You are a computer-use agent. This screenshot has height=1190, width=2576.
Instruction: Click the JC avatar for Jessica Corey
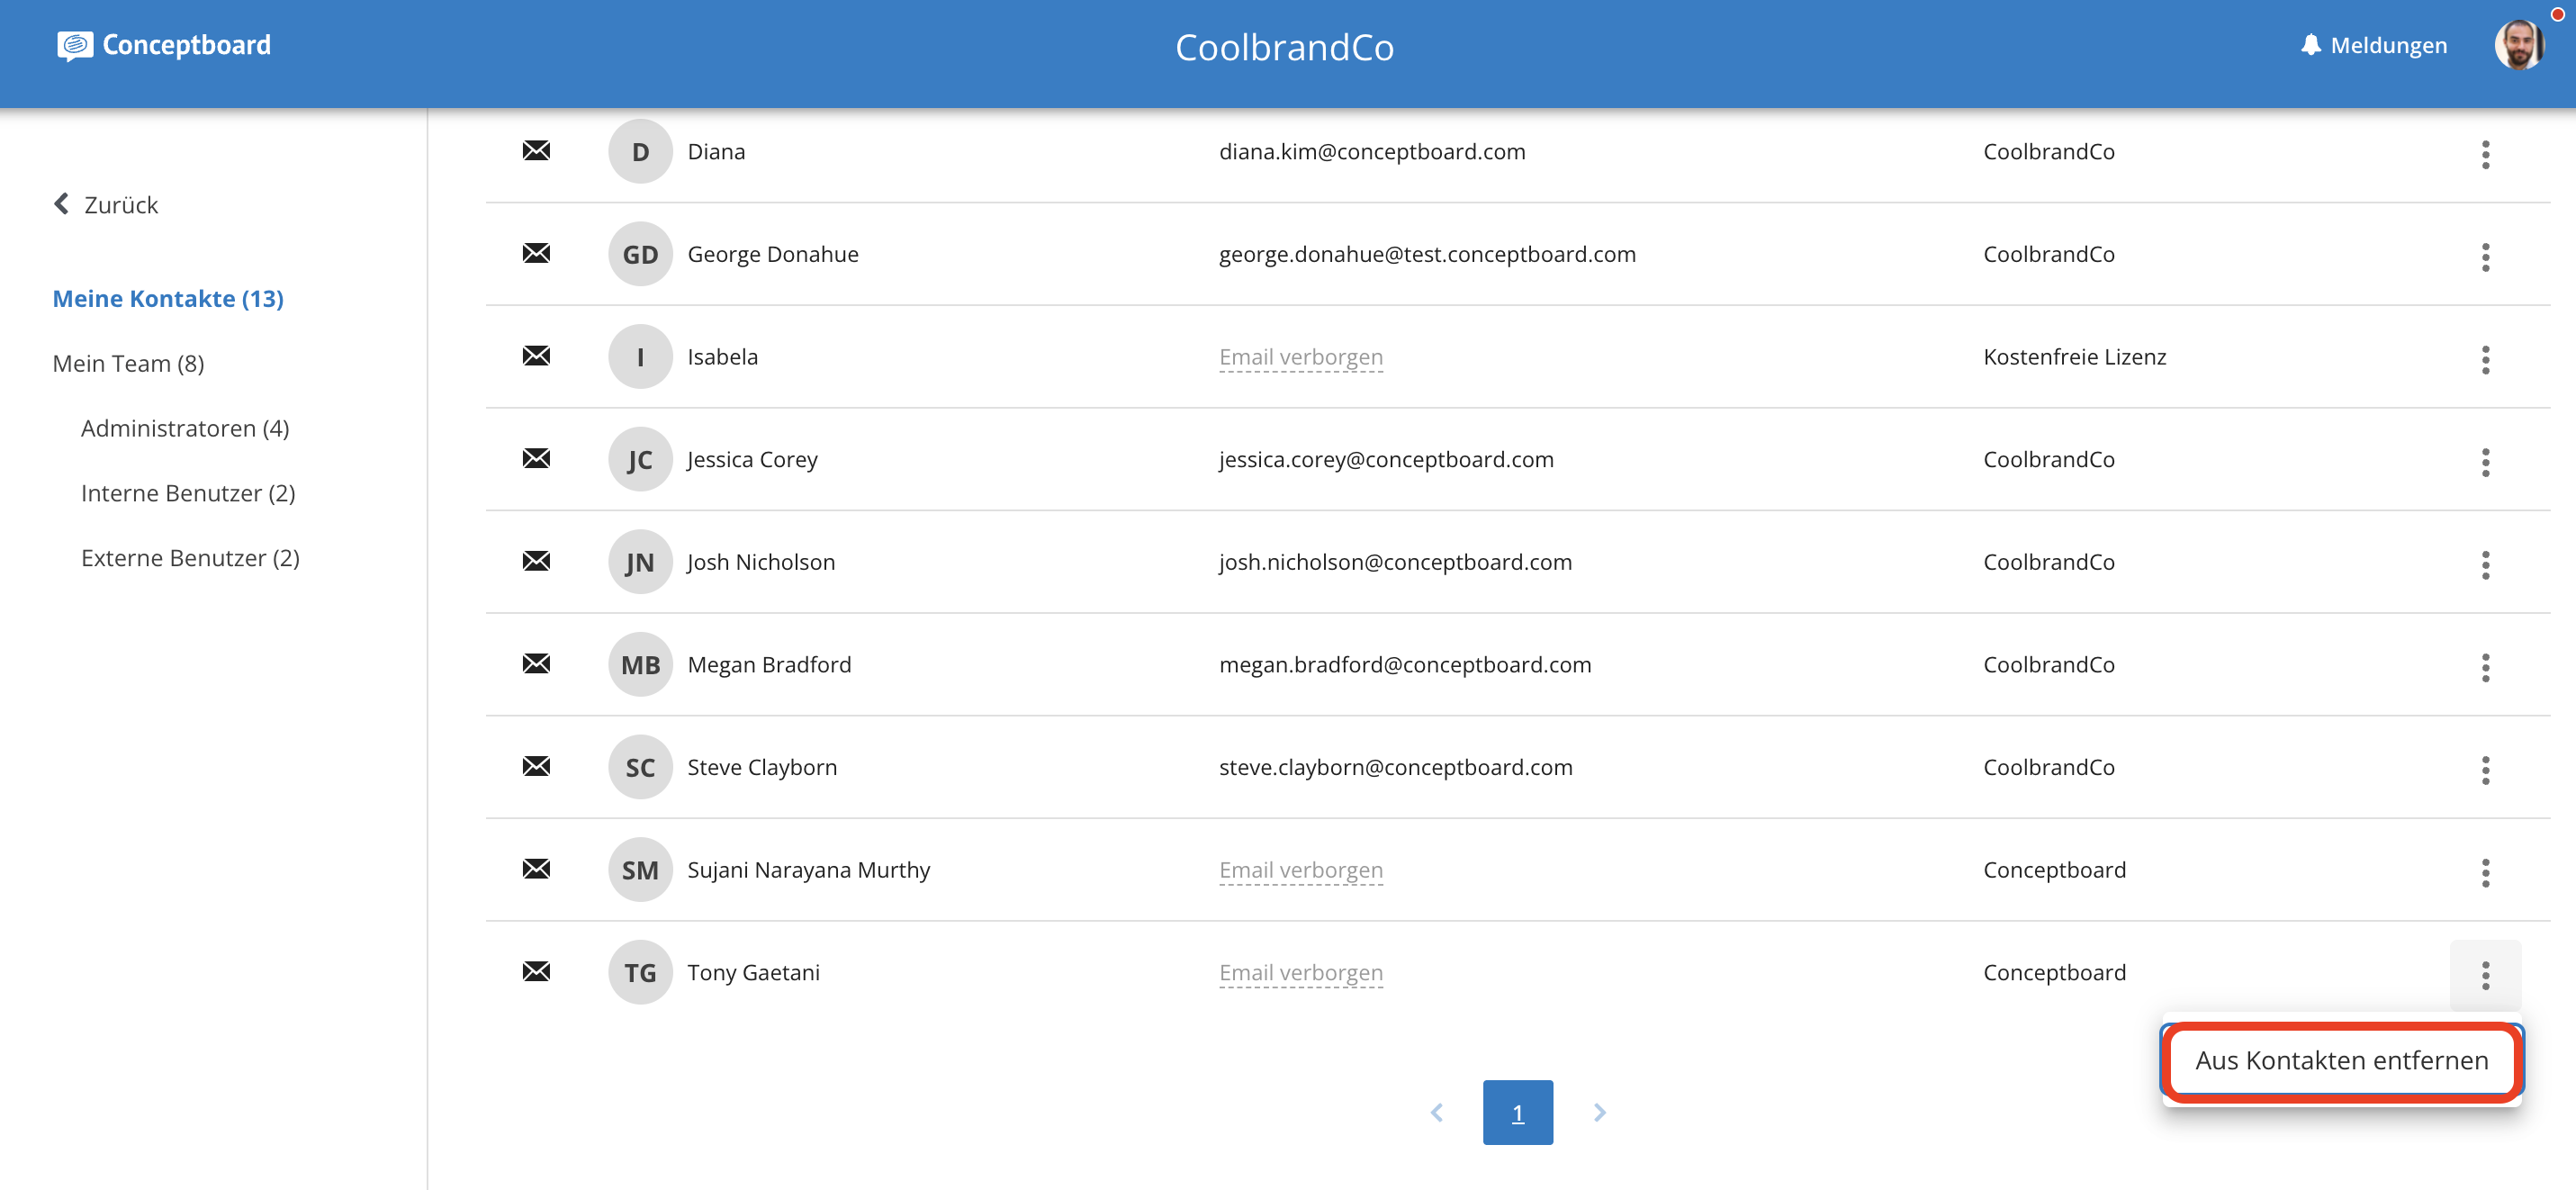640,460
